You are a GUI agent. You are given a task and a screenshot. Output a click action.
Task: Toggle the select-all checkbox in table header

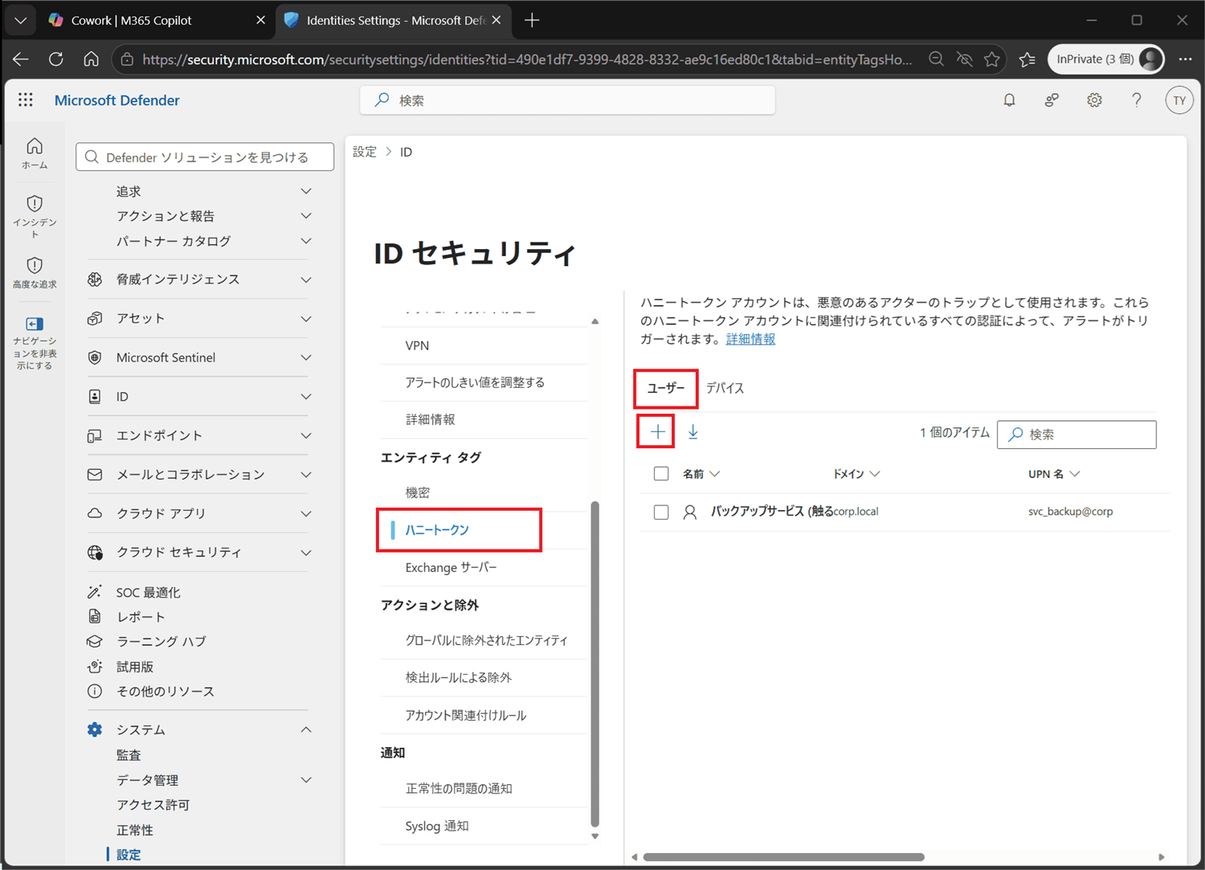(661, 474)
